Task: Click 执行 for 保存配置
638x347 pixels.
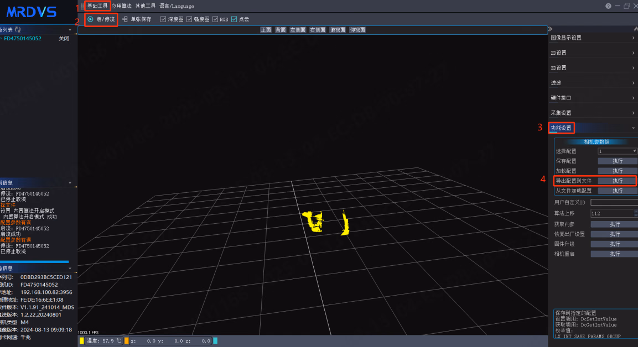Action: click(617, 161)
